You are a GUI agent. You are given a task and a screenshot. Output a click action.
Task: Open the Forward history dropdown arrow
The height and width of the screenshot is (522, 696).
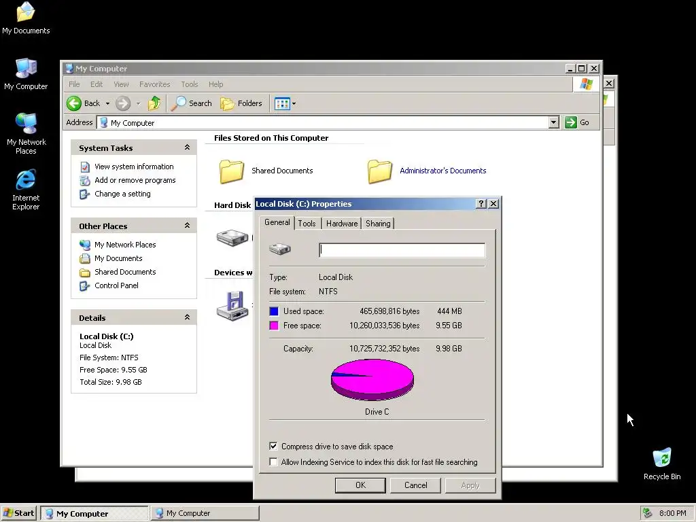tap(138, 104)
